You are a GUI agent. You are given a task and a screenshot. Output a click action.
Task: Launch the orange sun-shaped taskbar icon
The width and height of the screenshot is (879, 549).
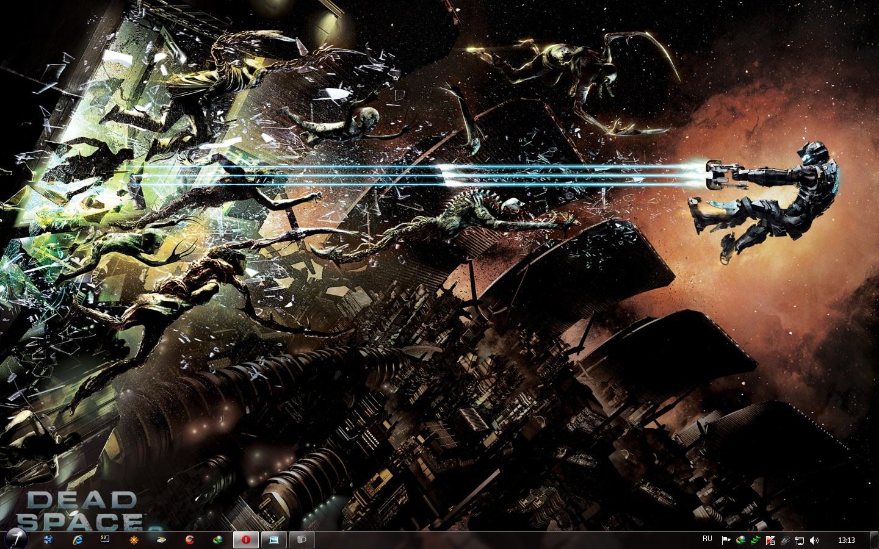click(x=134, y=540)
